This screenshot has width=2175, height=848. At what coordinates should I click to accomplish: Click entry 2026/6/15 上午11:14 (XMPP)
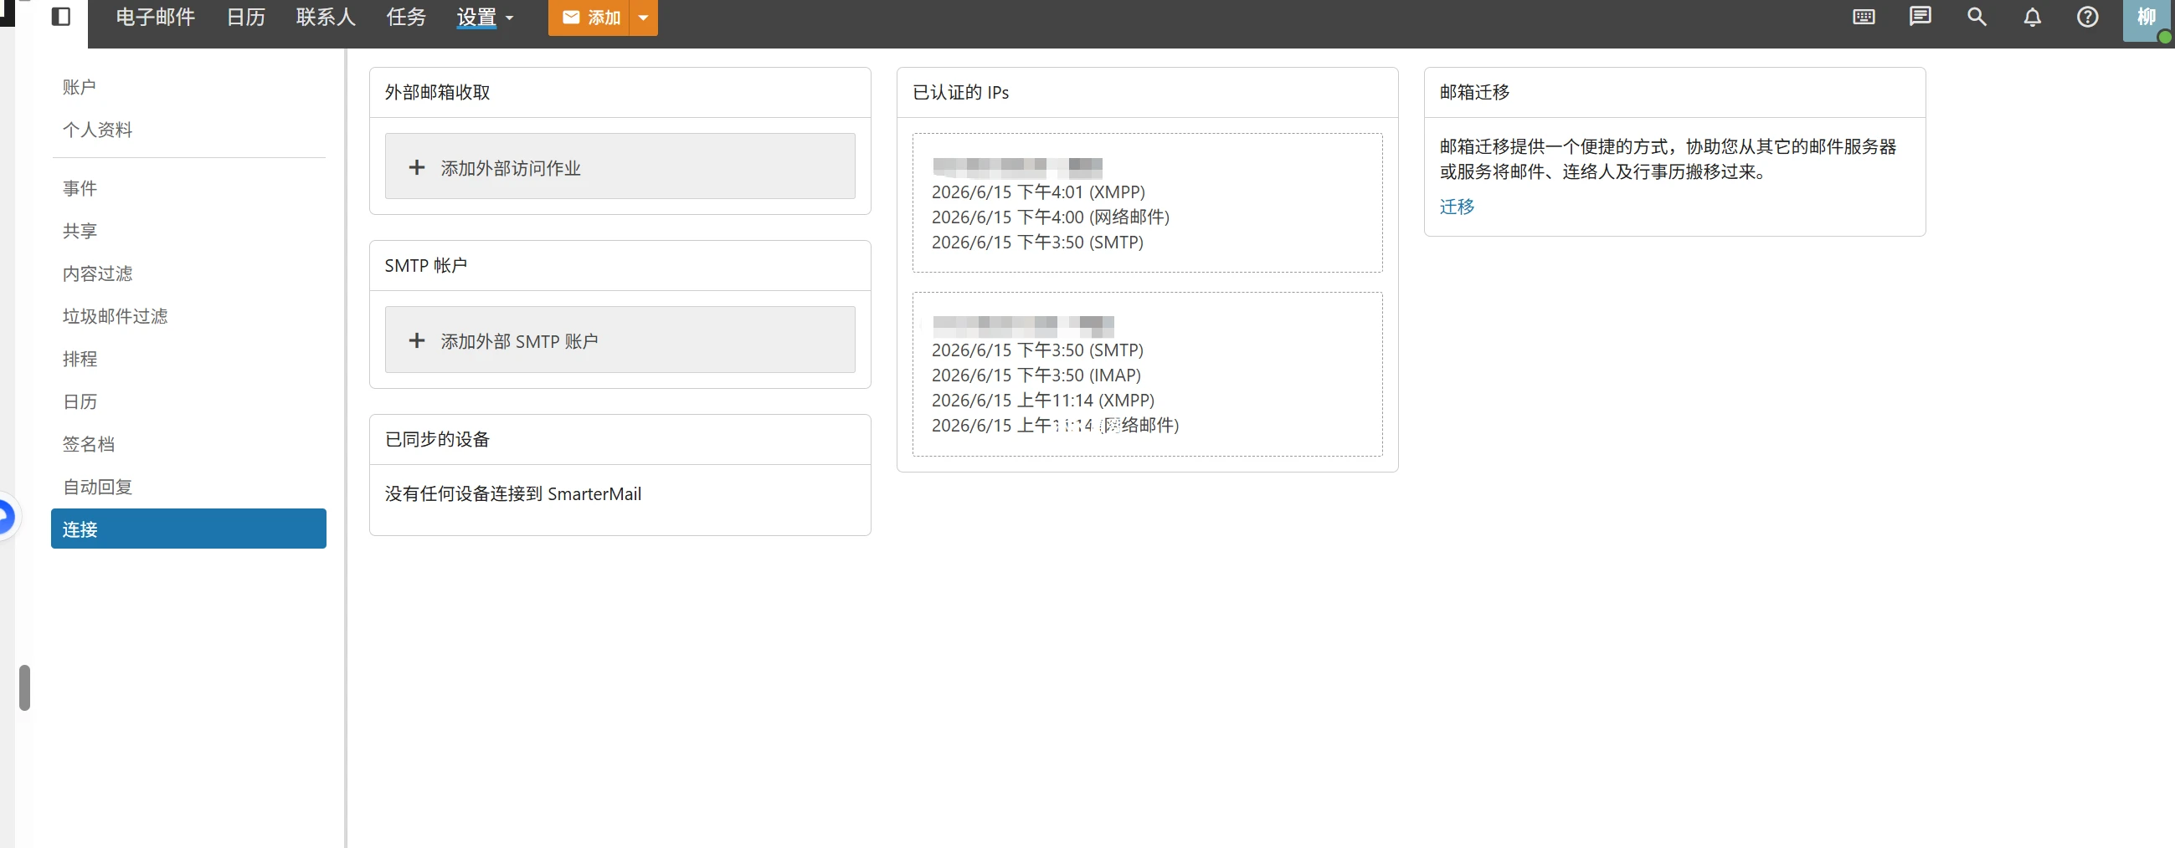1043,400
